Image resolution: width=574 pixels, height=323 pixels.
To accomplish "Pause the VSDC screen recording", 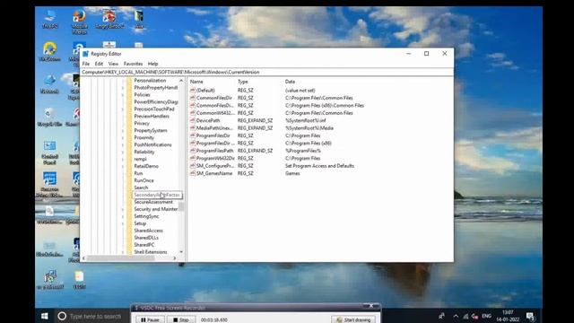I will click(x=150, y=319).
